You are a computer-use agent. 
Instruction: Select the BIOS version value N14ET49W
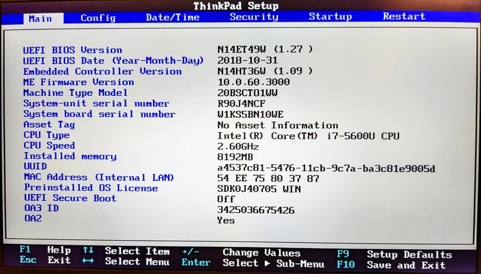click(265, 49)
